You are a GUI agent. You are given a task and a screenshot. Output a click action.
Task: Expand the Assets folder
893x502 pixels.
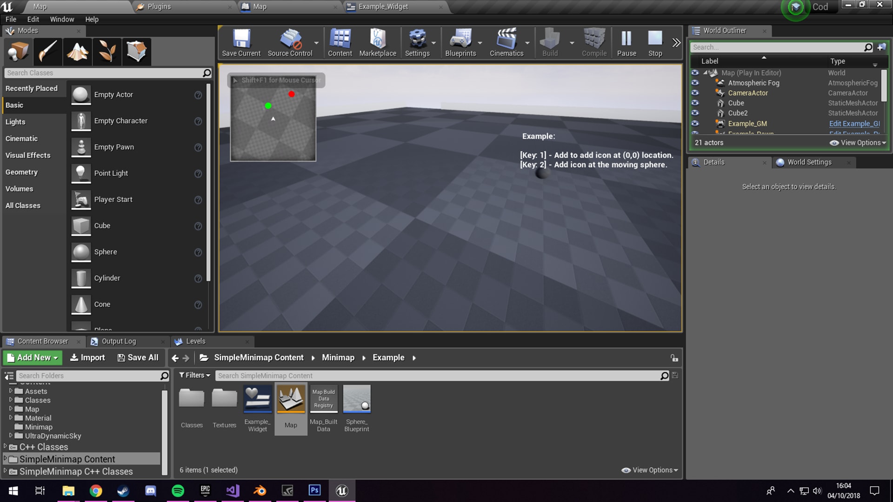coord(12,391)
